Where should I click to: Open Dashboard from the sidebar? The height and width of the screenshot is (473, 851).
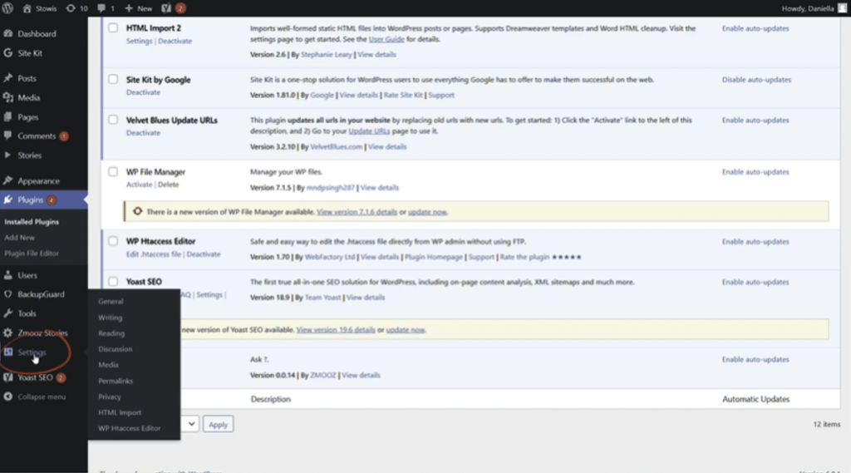pos(37,34)
